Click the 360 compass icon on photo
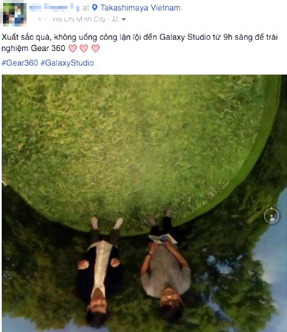 (271, 216)
